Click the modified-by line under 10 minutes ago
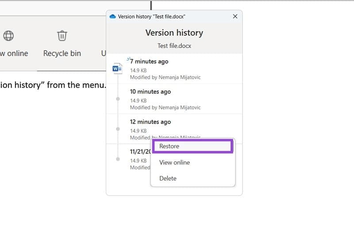Screen dimensions: 354x248 165,107
